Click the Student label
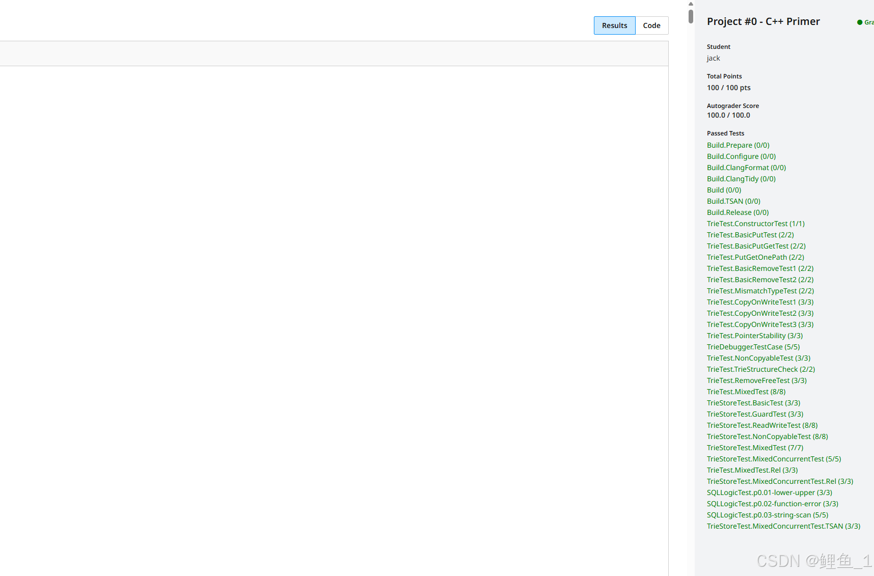Viewport: 874px width, 576px height. click(x=718, y=47)
